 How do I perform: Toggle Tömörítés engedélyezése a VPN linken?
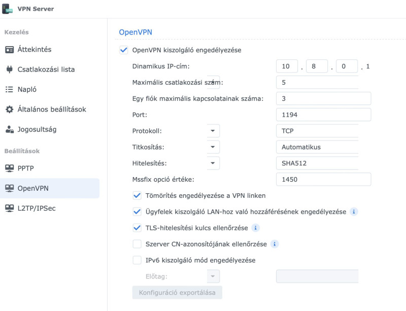coord(137,195)
